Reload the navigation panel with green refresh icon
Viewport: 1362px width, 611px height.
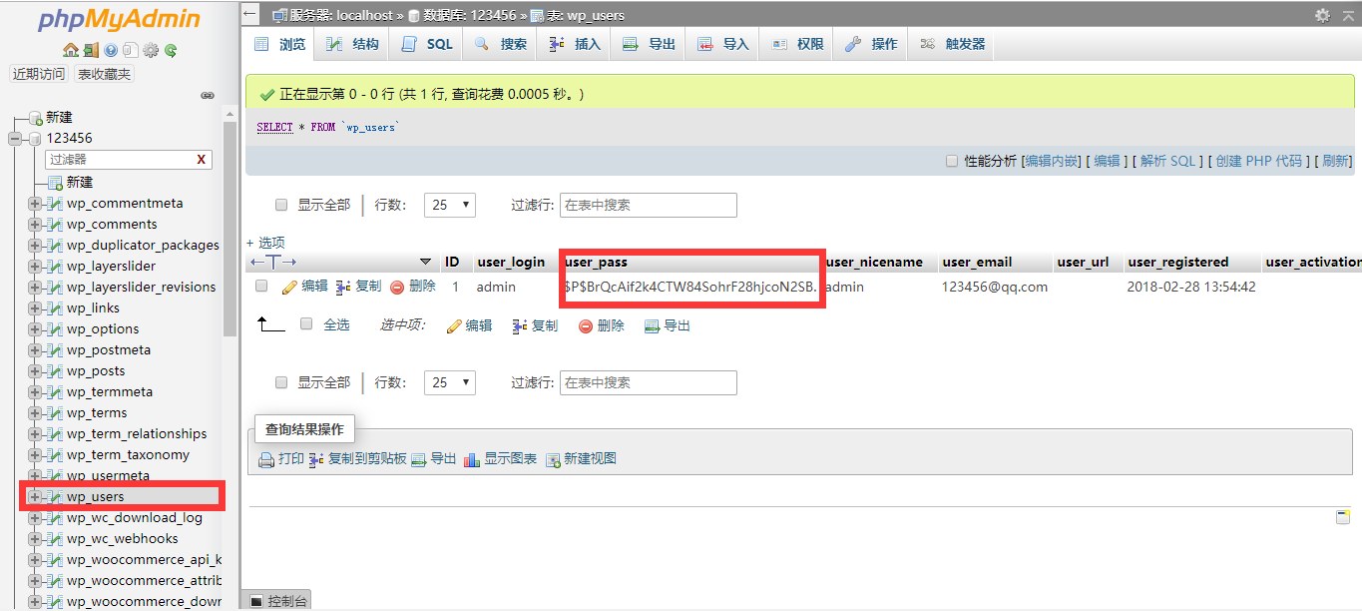point(171,50)
